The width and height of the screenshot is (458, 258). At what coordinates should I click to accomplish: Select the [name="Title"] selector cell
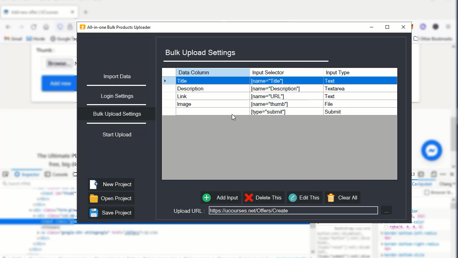coord(286,81)
